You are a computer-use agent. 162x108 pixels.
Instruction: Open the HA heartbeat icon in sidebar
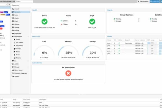13,61
